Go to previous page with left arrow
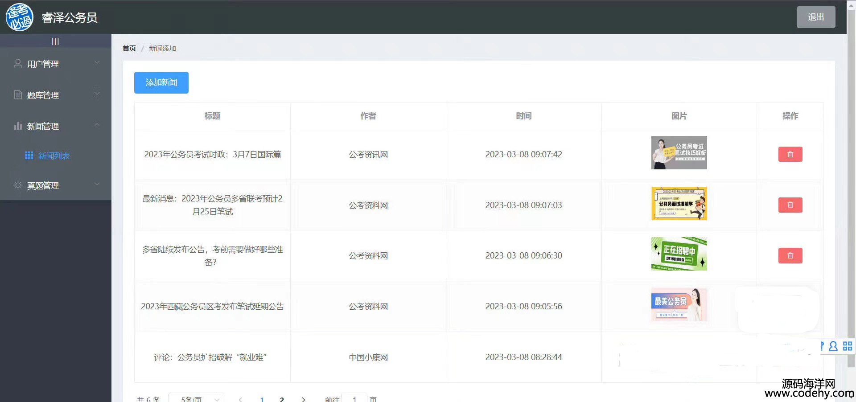 (240, 399)
